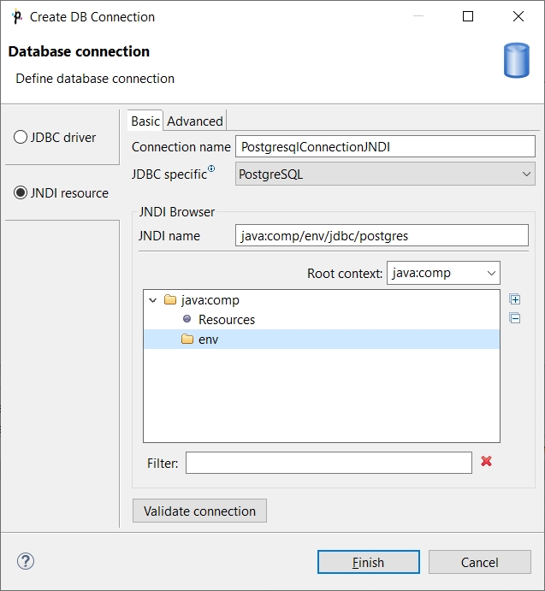This screenshot has height=591, width=545.
Task: Click the Cancel button
Action: pyautogui.click(x=479, y=562)
